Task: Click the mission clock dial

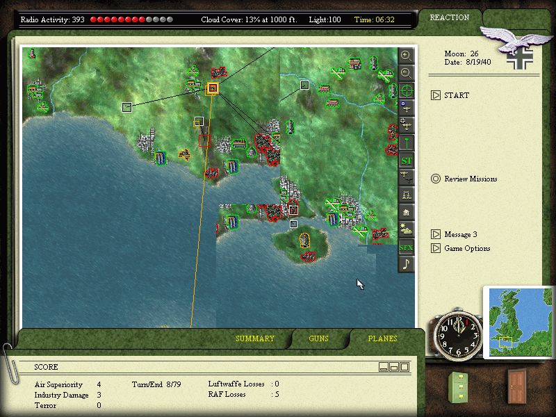Action: pos(458,335)
